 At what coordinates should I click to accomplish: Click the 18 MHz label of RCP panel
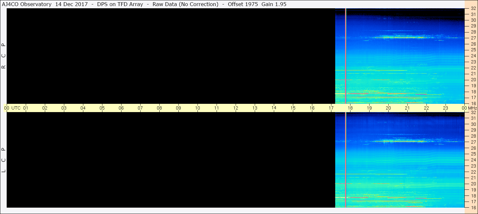[x=474, y=92]
